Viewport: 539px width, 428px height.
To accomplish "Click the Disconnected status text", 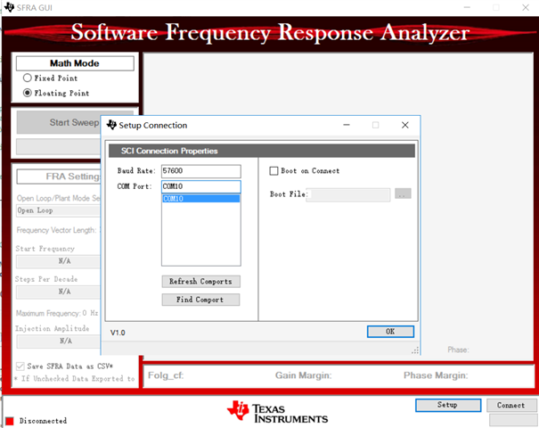I will (43, 421).
